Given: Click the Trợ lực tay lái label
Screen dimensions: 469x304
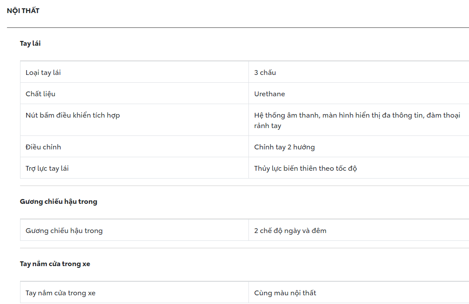Looking at the screenshot, I should [47, 169].
